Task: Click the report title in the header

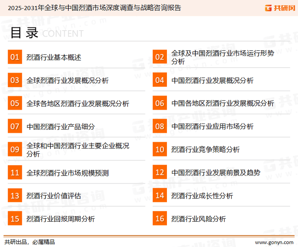Action: (94, 8)
